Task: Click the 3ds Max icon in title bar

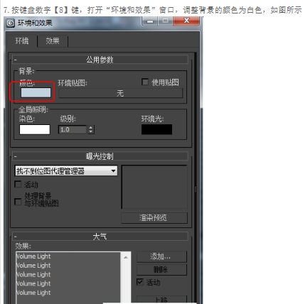Action: click(10, 23)
